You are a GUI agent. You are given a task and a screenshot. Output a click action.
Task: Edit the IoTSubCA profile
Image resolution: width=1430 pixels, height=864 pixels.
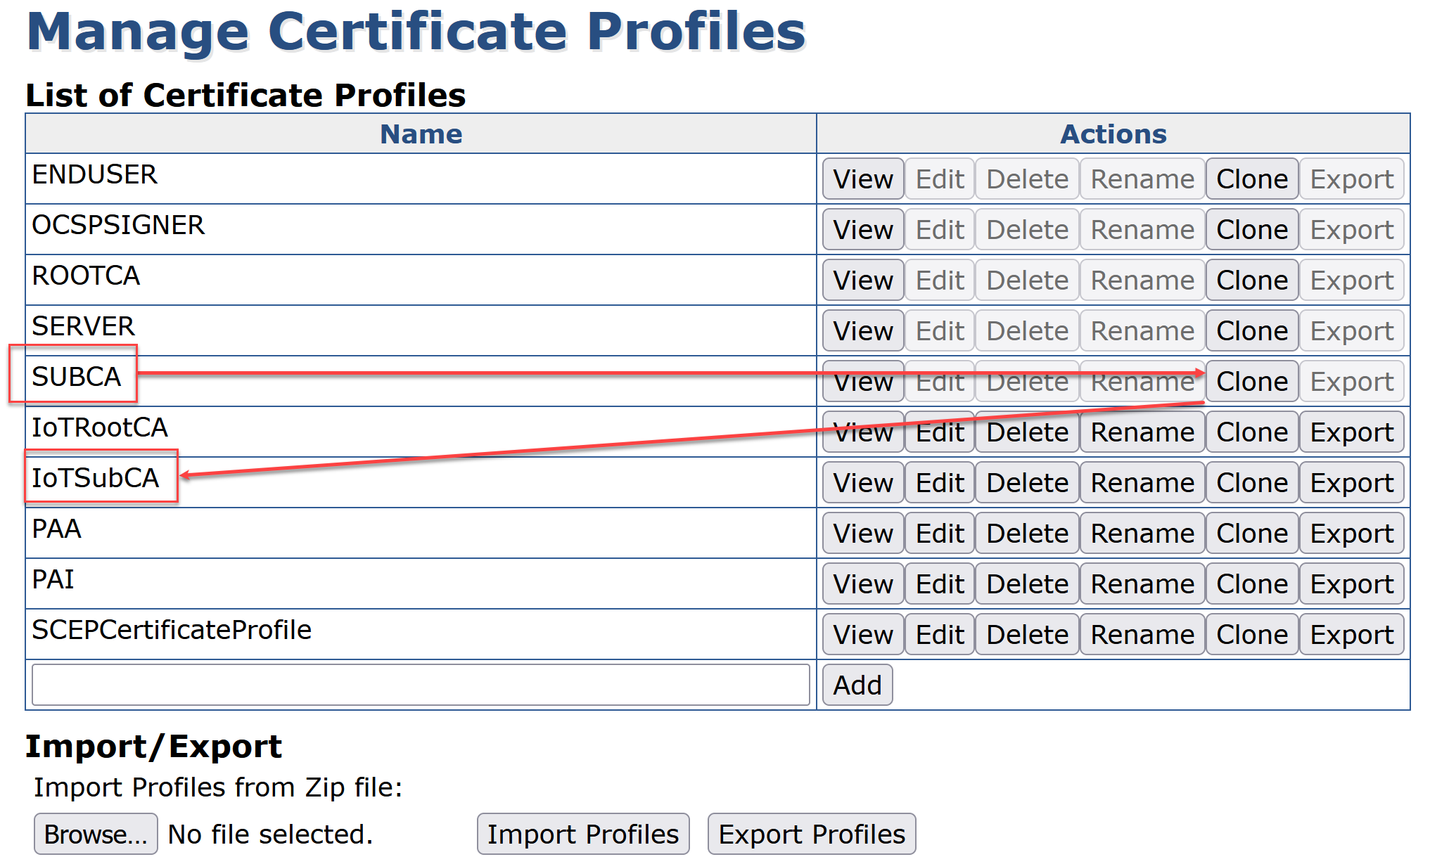(x=939, y=482)
